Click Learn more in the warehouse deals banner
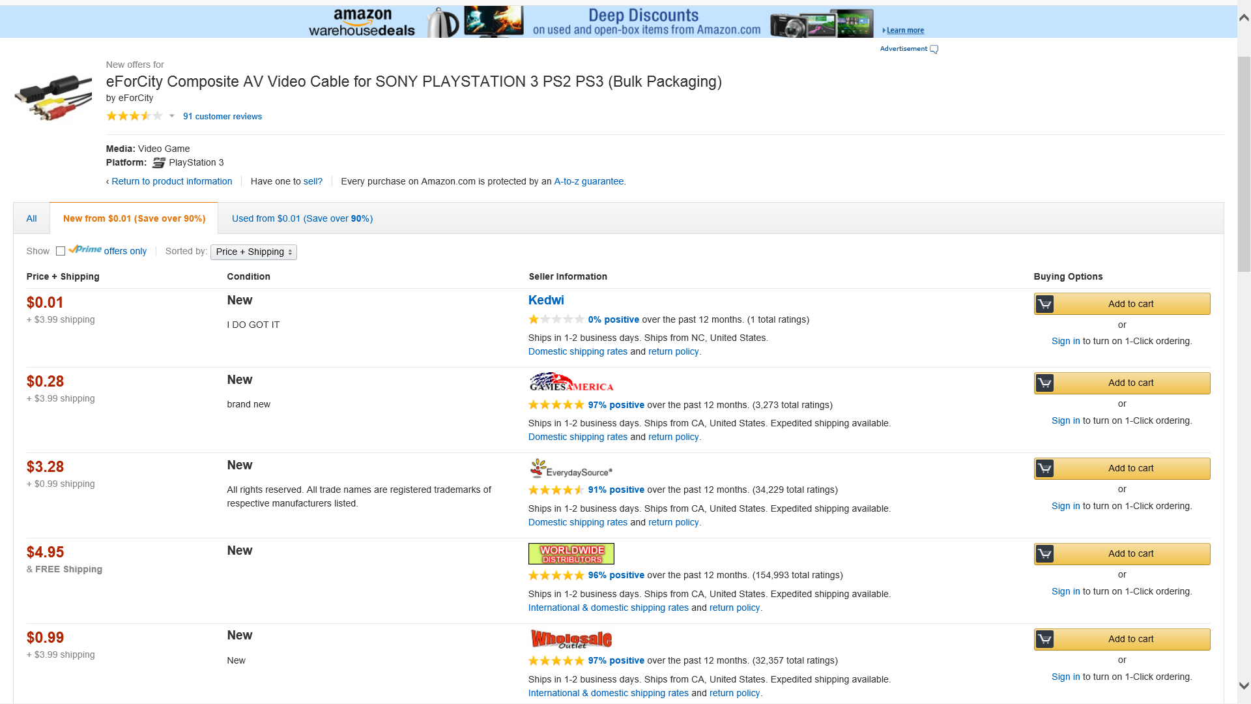 point(905,30)
